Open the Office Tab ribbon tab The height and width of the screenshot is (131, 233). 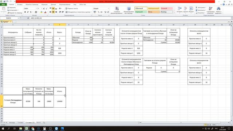pyautogui.click(x=83, y=5)
